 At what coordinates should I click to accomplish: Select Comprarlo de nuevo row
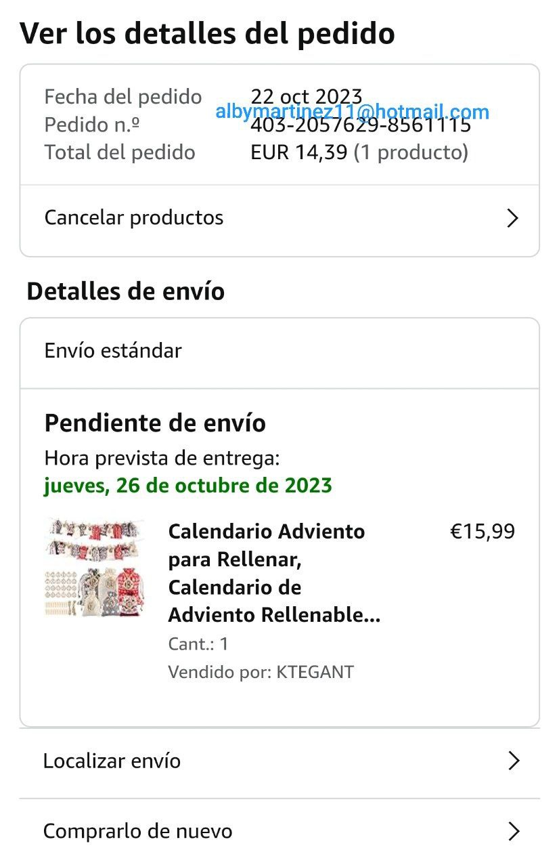click(x=138, y=831)
